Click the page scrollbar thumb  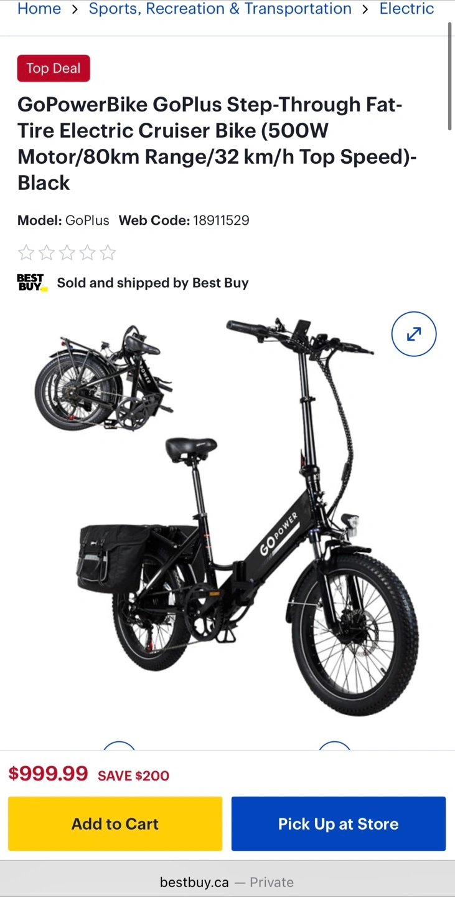click(450, 77)
